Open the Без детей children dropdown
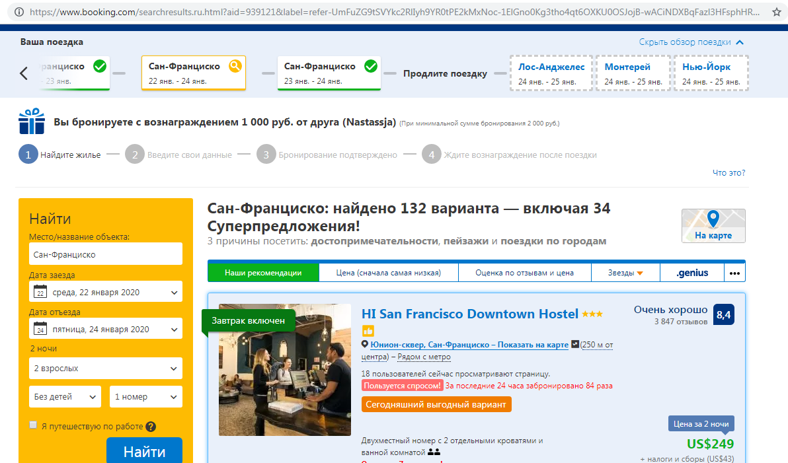The image size is (788, 463). [x=65, y=397]
